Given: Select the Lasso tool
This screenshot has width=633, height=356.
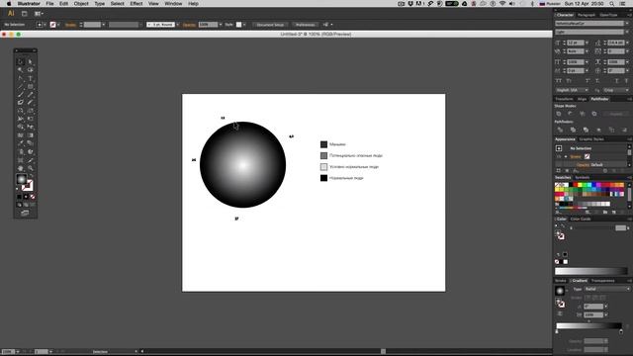Looking at the screenshot, I should [31, 70].
